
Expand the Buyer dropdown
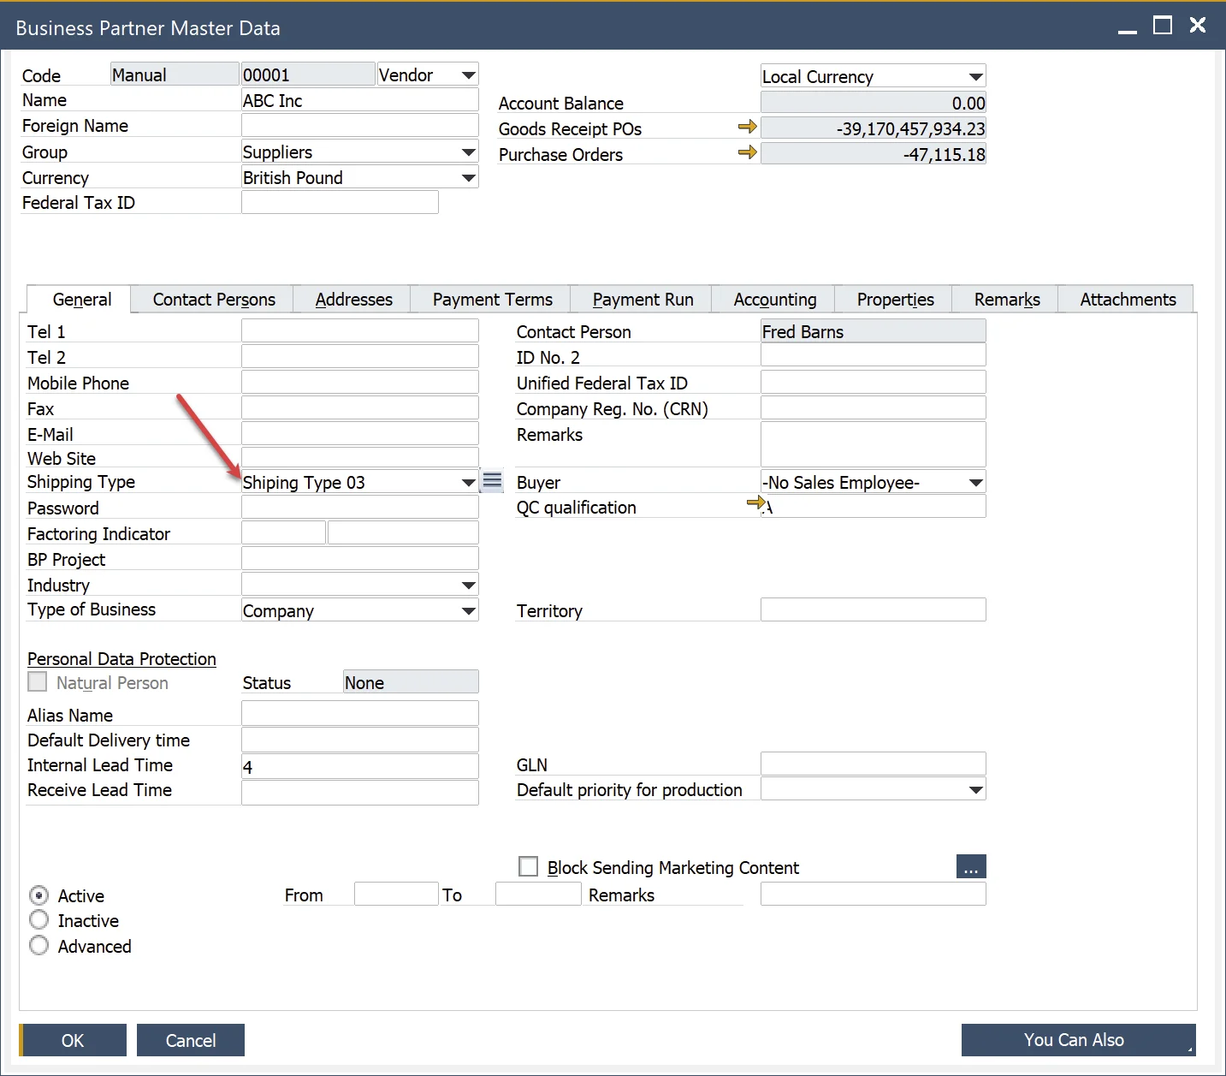point(975,483)
